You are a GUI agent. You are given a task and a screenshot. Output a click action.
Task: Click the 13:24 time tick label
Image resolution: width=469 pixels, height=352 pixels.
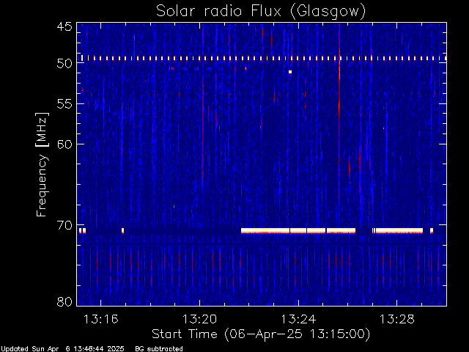[x=298, y=319]
